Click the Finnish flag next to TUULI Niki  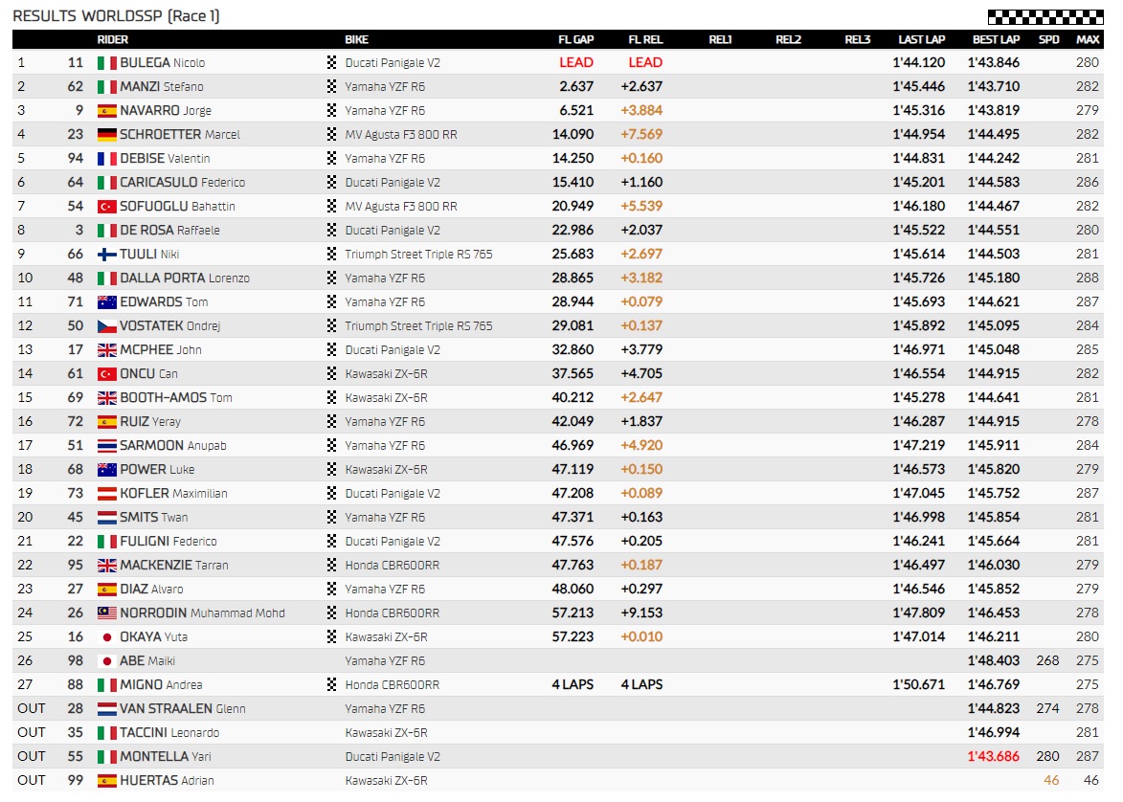(x=106, y=255)
